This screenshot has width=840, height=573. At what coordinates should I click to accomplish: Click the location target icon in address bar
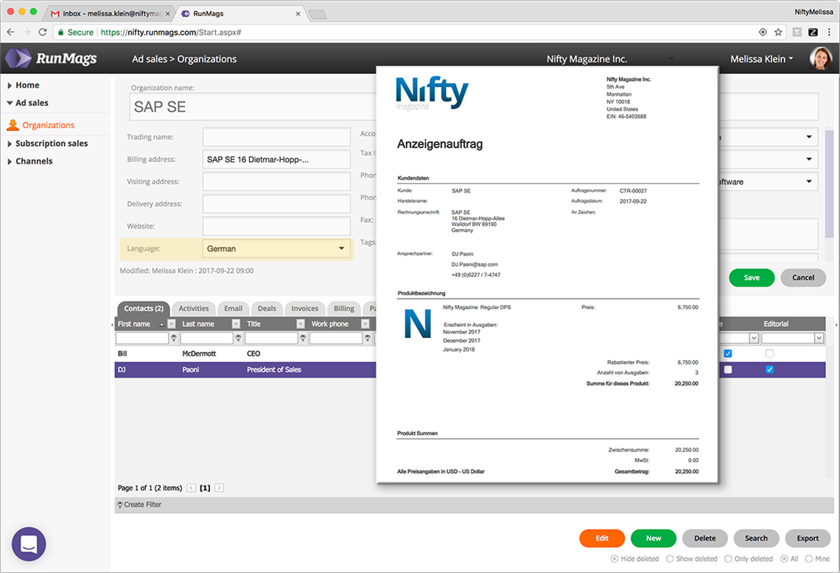click(x=763, y=32)
